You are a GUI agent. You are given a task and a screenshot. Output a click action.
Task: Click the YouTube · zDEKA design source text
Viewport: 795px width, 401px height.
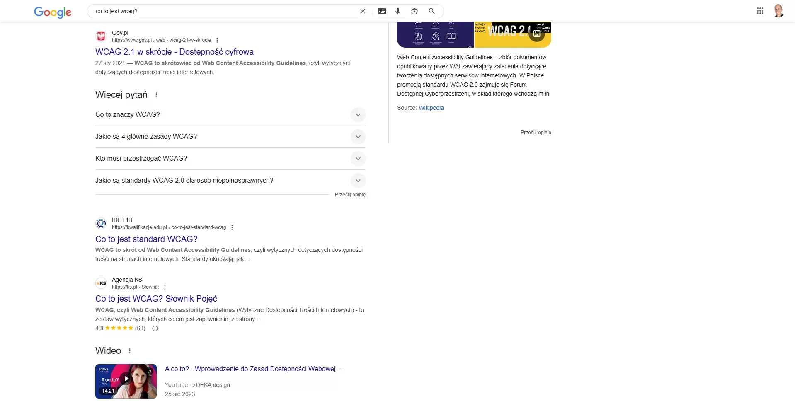(x=197, y=385)
